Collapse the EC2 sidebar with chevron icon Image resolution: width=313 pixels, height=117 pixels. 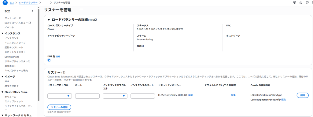(x=32, y=11)
